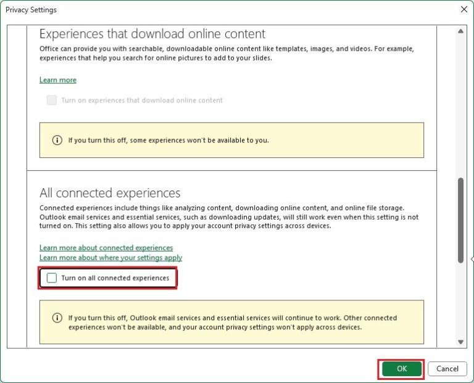The width and height of the screenshot is (474, 383).
Task: Click scrollbar track below the thumb
Action: pos(460,302)
